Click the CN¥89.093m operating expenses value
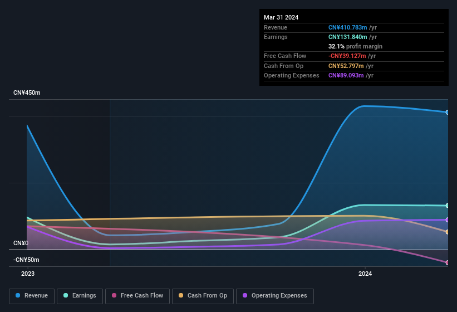 [x=346, y=76]
